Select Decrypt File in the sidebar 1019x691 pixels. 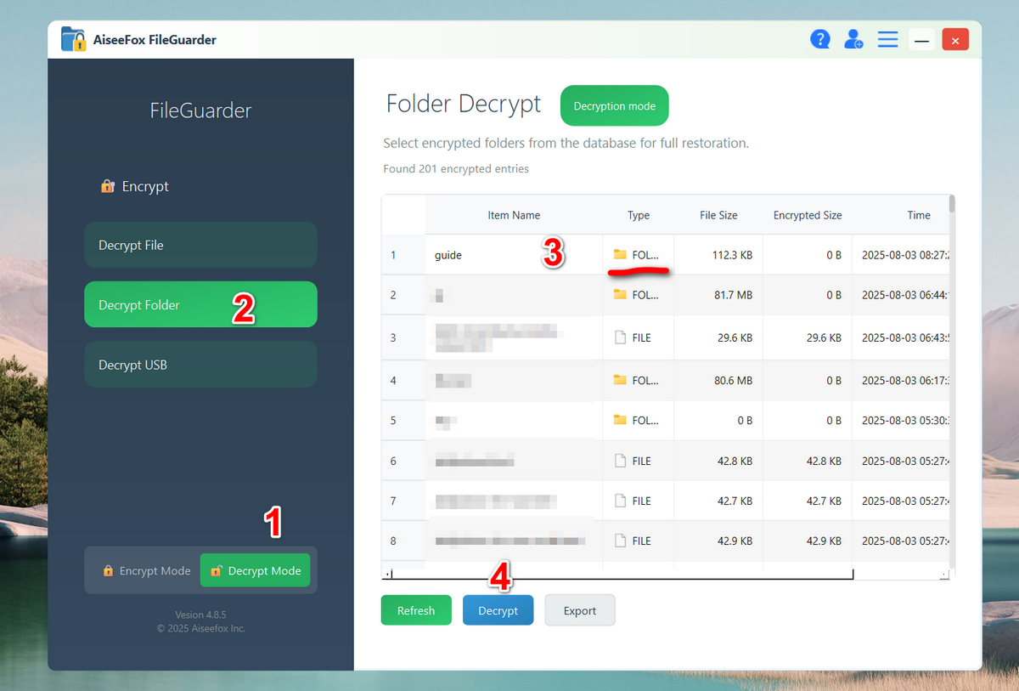click(x=200, y=245)
